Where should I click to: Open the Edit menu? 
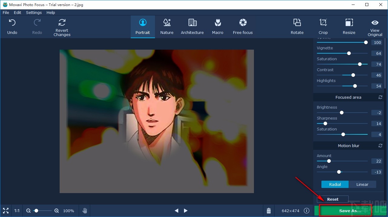pyautogui.click(x=18, y=12)
